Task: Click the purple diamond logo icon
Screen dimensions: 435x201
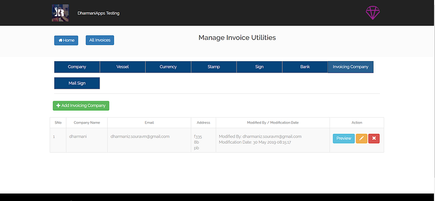Action: coord(372,12)
